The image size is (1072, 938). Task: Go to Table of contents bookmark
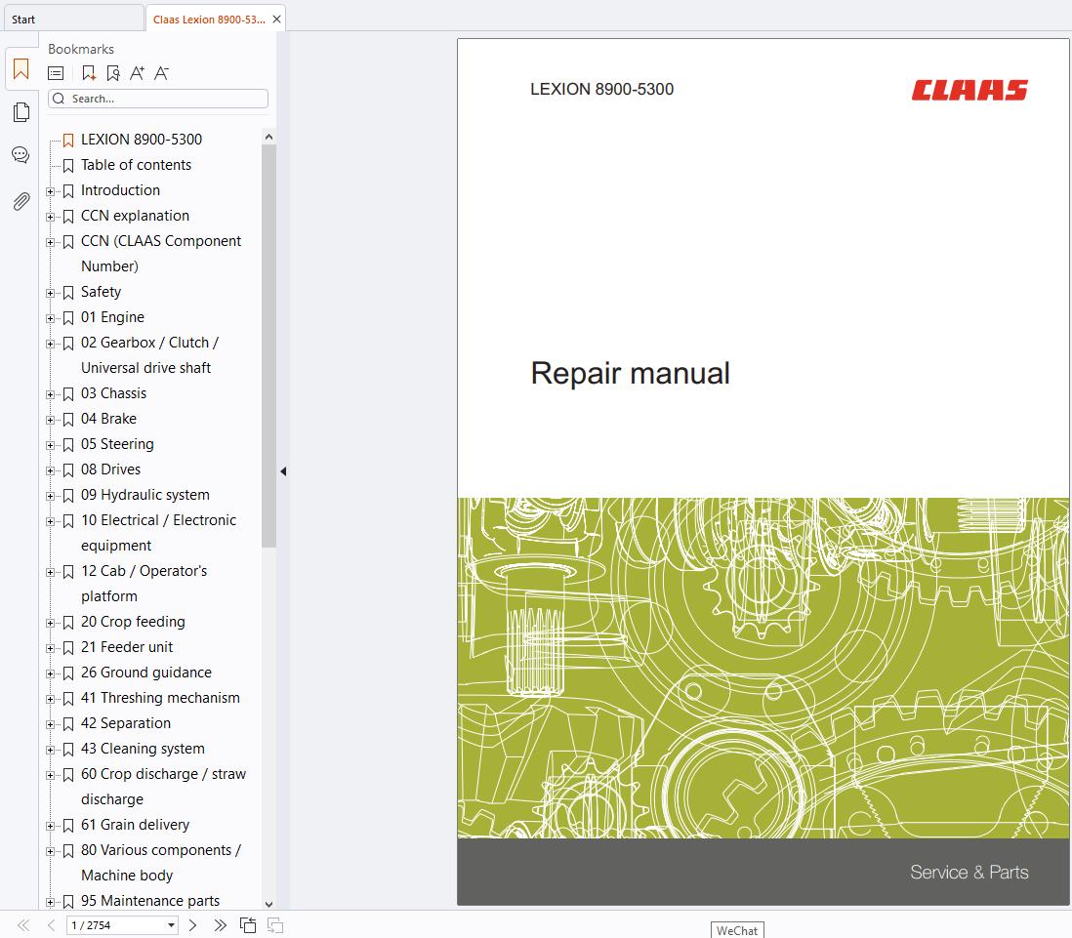click(136, 165)
